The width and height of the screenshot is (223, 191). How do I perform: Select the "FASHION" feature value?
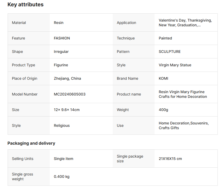[x=62, y=38]
